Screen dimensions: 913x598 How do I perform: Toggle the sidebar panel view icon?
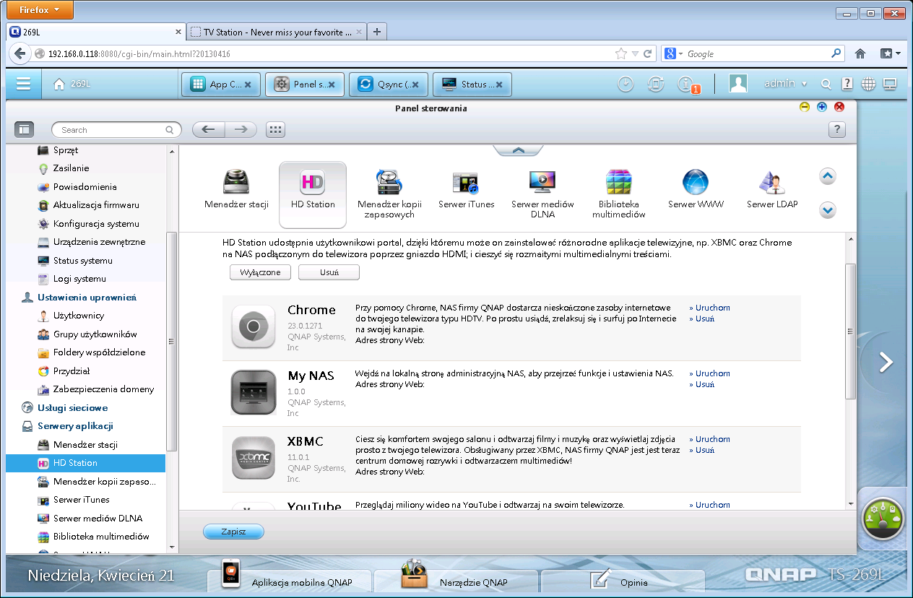point(25,129)
